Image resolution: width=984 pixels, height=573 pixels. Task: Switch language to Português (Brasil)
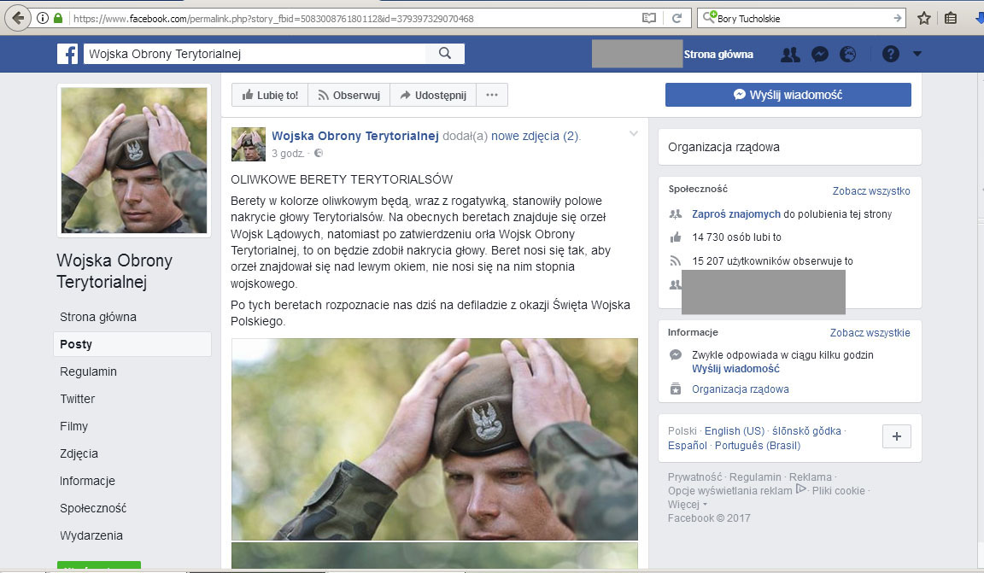(758, 446)
